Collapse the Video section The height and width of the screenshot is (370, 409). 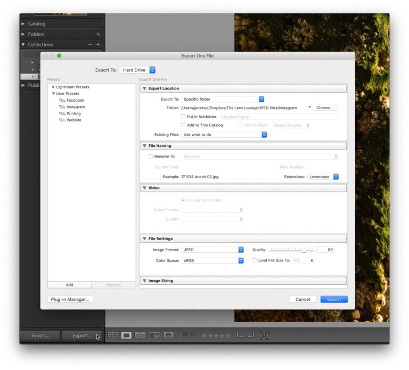[x=144, y=188]
